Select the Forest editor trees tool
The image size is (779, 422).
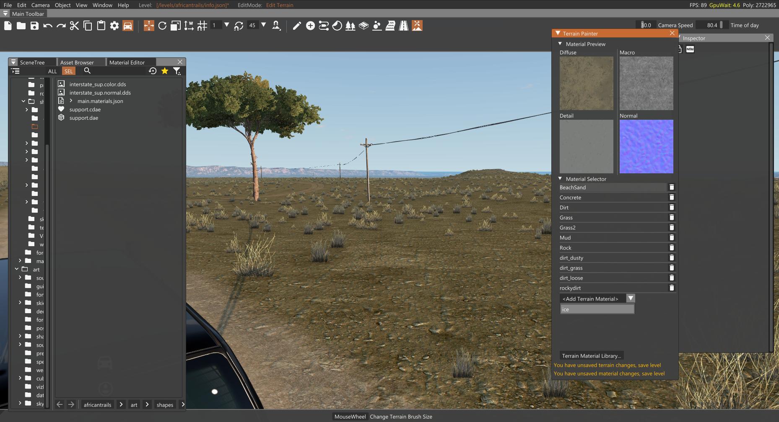pyautogui.click(x=351, y=26)
